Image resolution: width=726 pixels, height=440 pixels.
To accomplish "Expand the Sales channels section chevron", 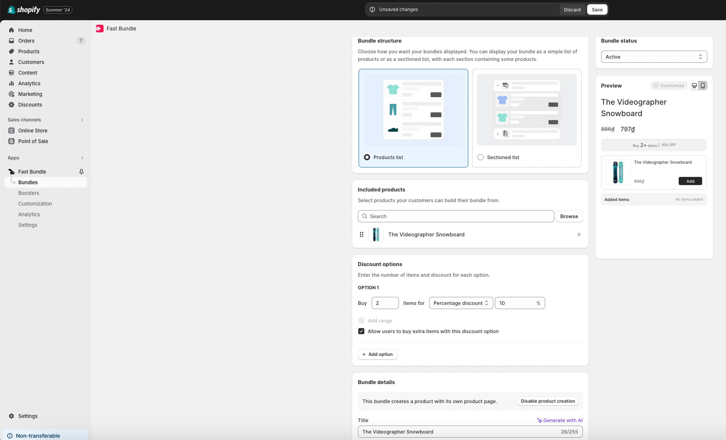I will 82,120.
